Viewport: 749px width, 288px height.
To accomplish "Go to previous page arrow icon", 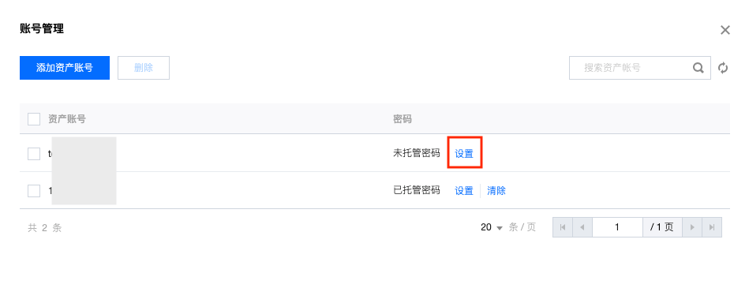I will (x=582, y=227).
